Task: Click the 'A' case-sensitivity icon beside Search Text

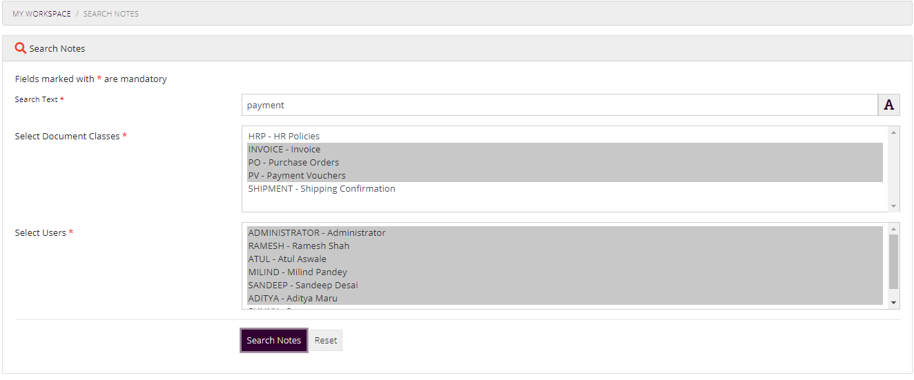Action: (888, 105)
